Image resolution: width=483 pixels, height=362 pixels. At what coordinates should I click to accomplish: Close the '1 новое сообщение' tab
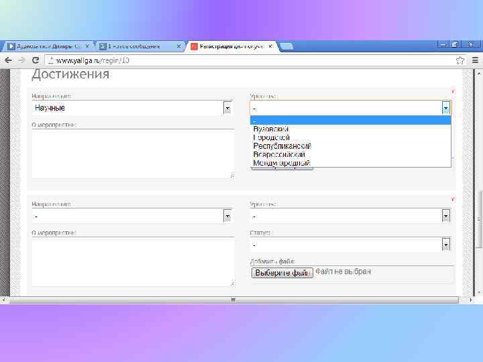pos(178,46)
